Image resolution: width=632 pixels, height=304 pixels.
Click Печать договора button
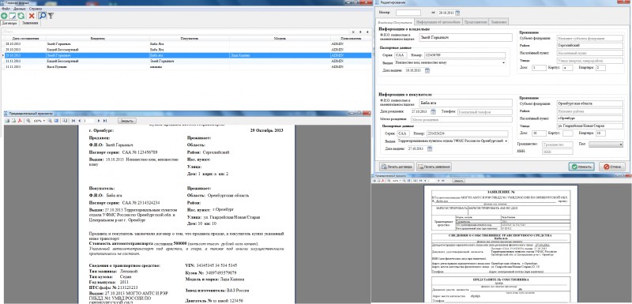tap(397, 167)
